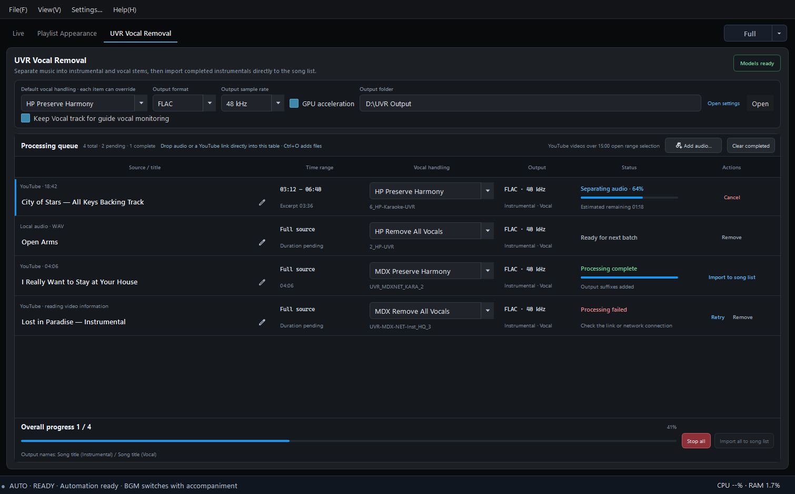Click the overall progress bar
This screenshot has width=795, height=494.
point(349,441)
